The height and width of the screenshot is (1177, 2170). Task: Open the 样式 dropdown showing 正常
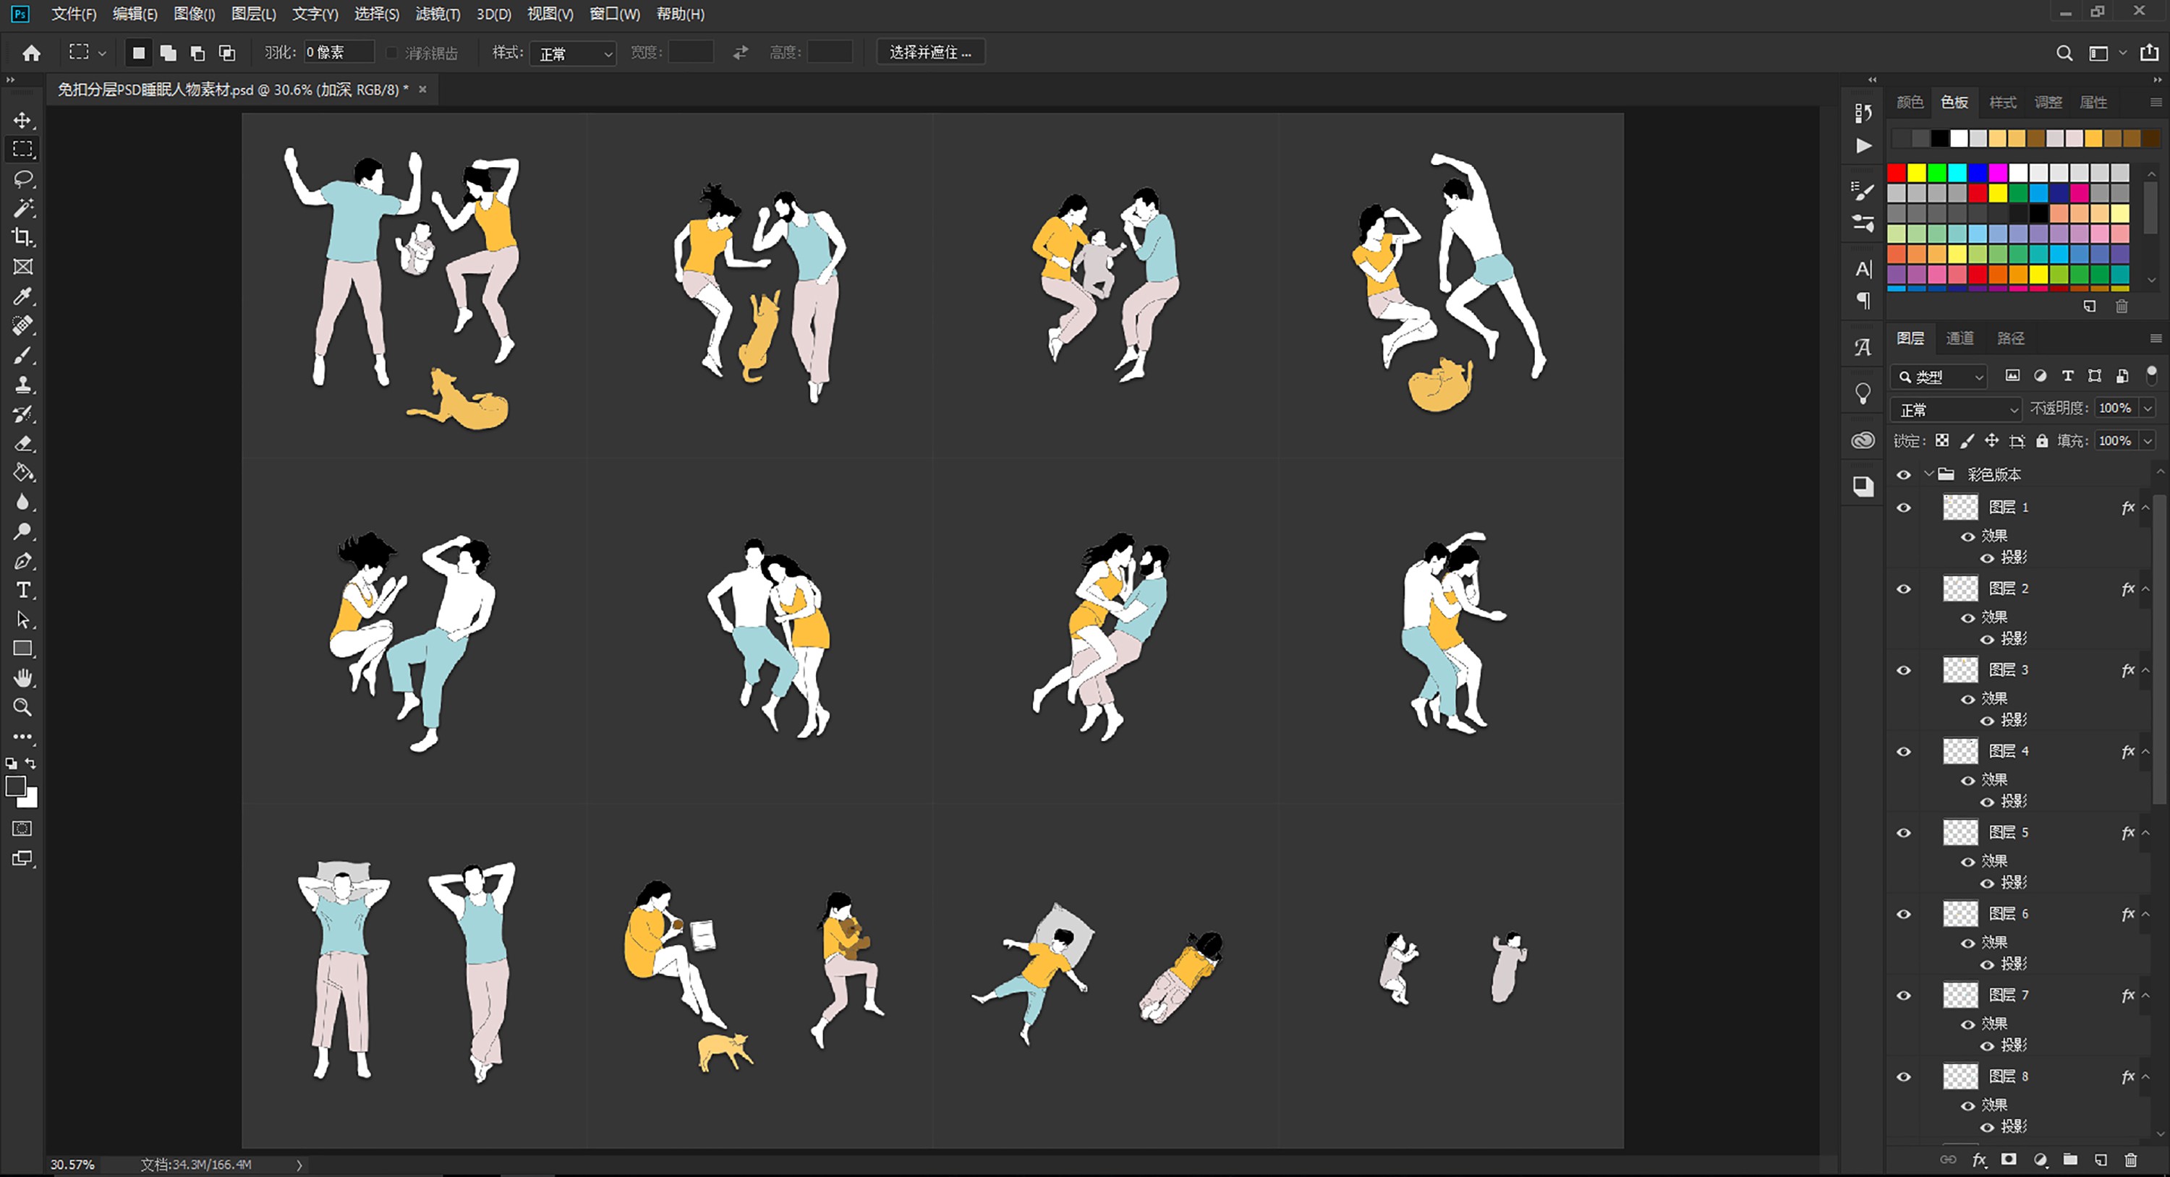click(573, 54)
